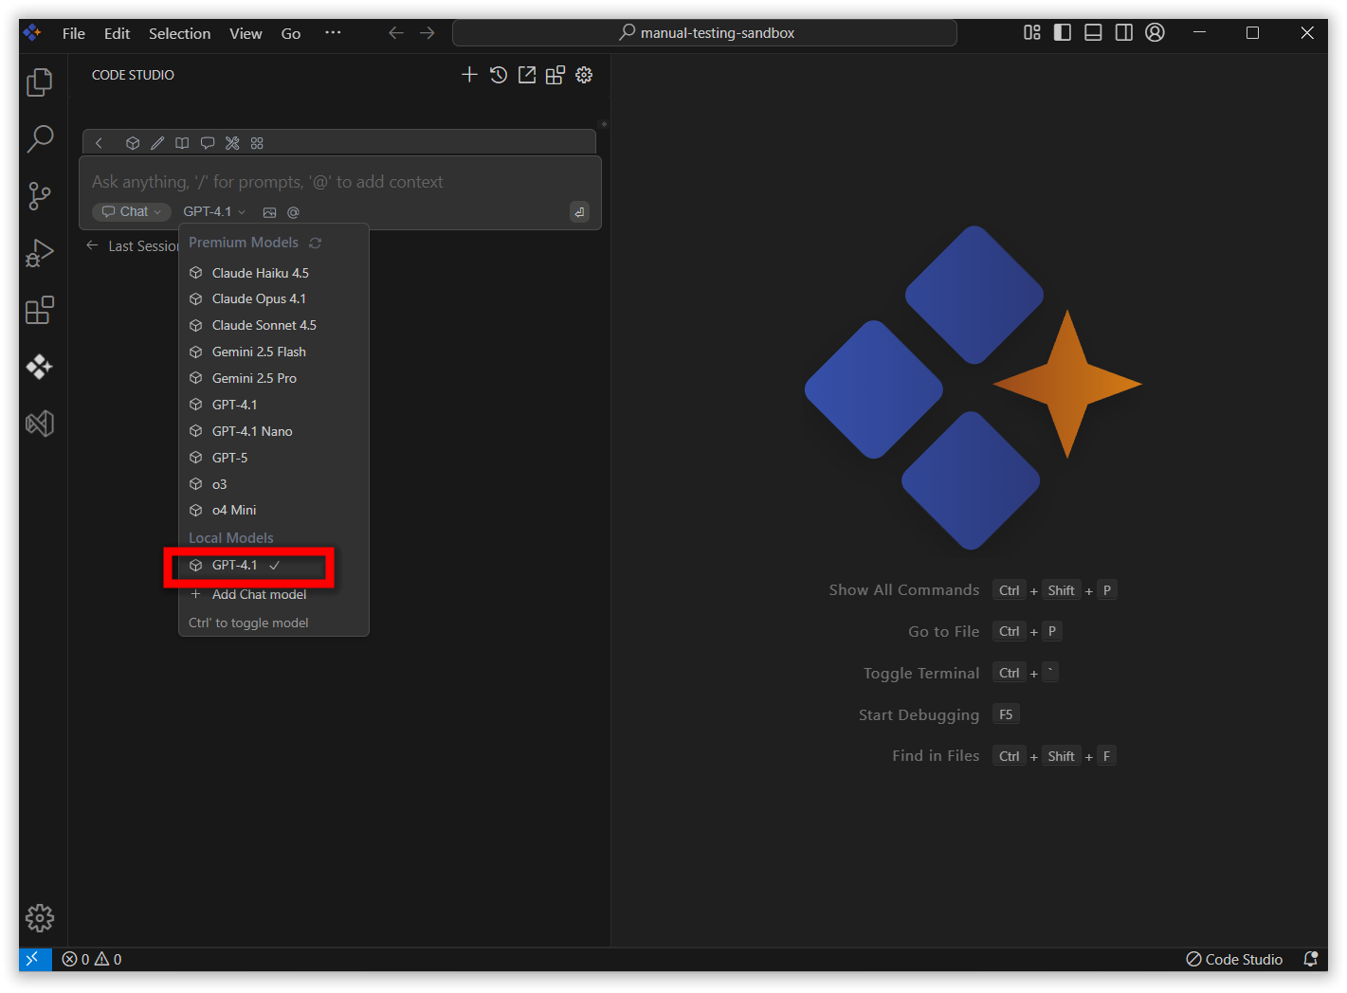Click the session history clock icon
Screen dimensions: 1347x993
click(x=499, y=75)
